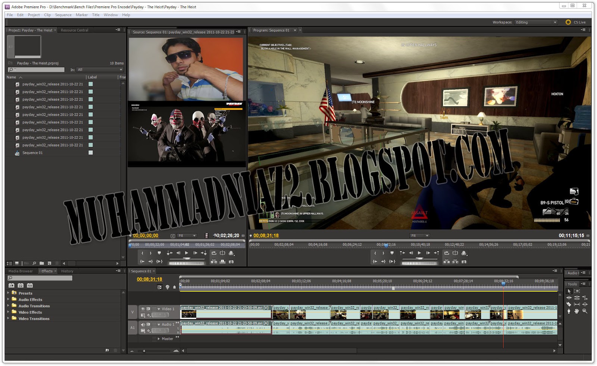Switch to the Media Browser tab

[21, 271]
